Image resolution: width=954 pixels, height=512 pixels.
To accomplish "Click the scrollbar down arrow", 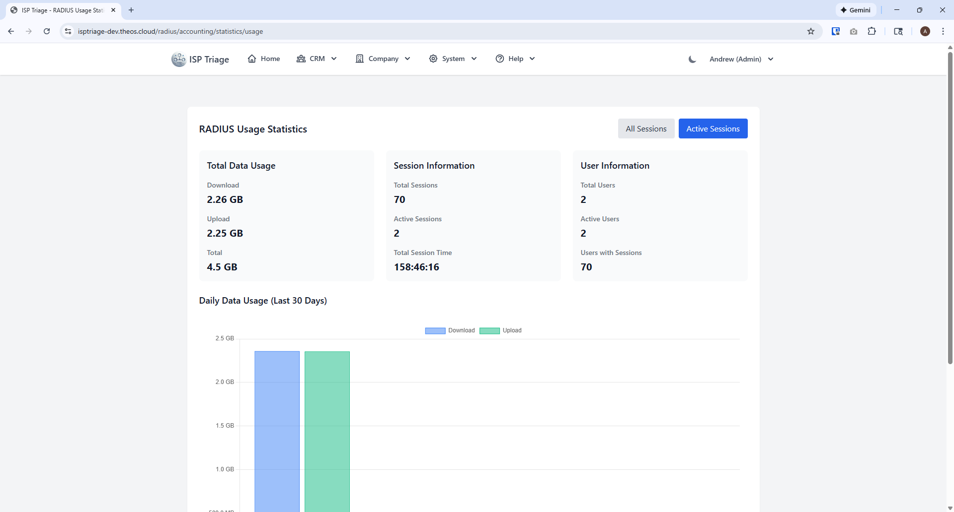I will [950, 508].
